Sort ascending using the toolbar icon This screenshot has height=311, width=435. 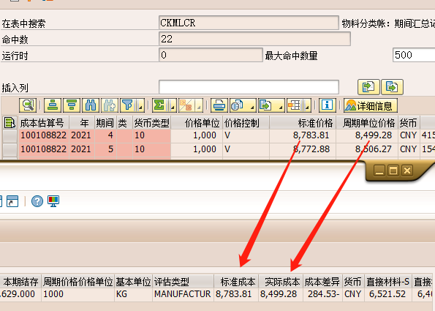[x=53, y=105]
